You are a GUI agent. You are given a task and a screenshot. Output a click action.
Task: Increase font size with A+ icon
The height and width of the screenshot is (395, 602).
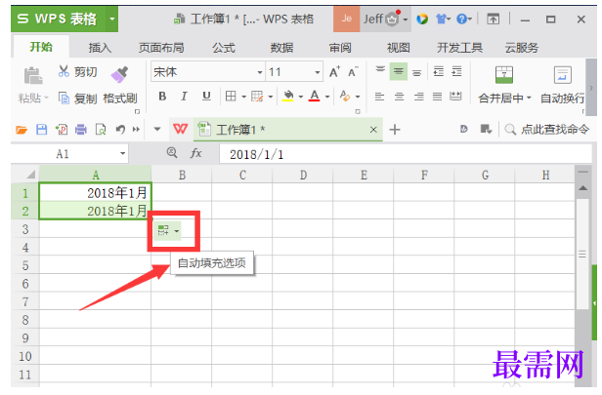coord(334,72)
